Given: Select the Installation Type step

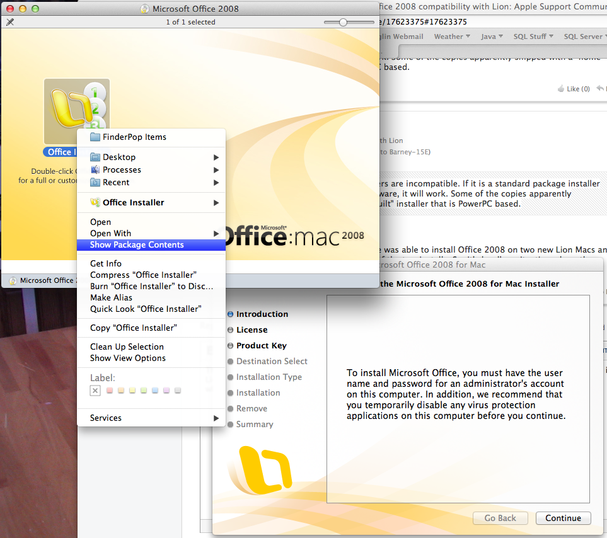Looking at the screenshot, I should 269,377.
